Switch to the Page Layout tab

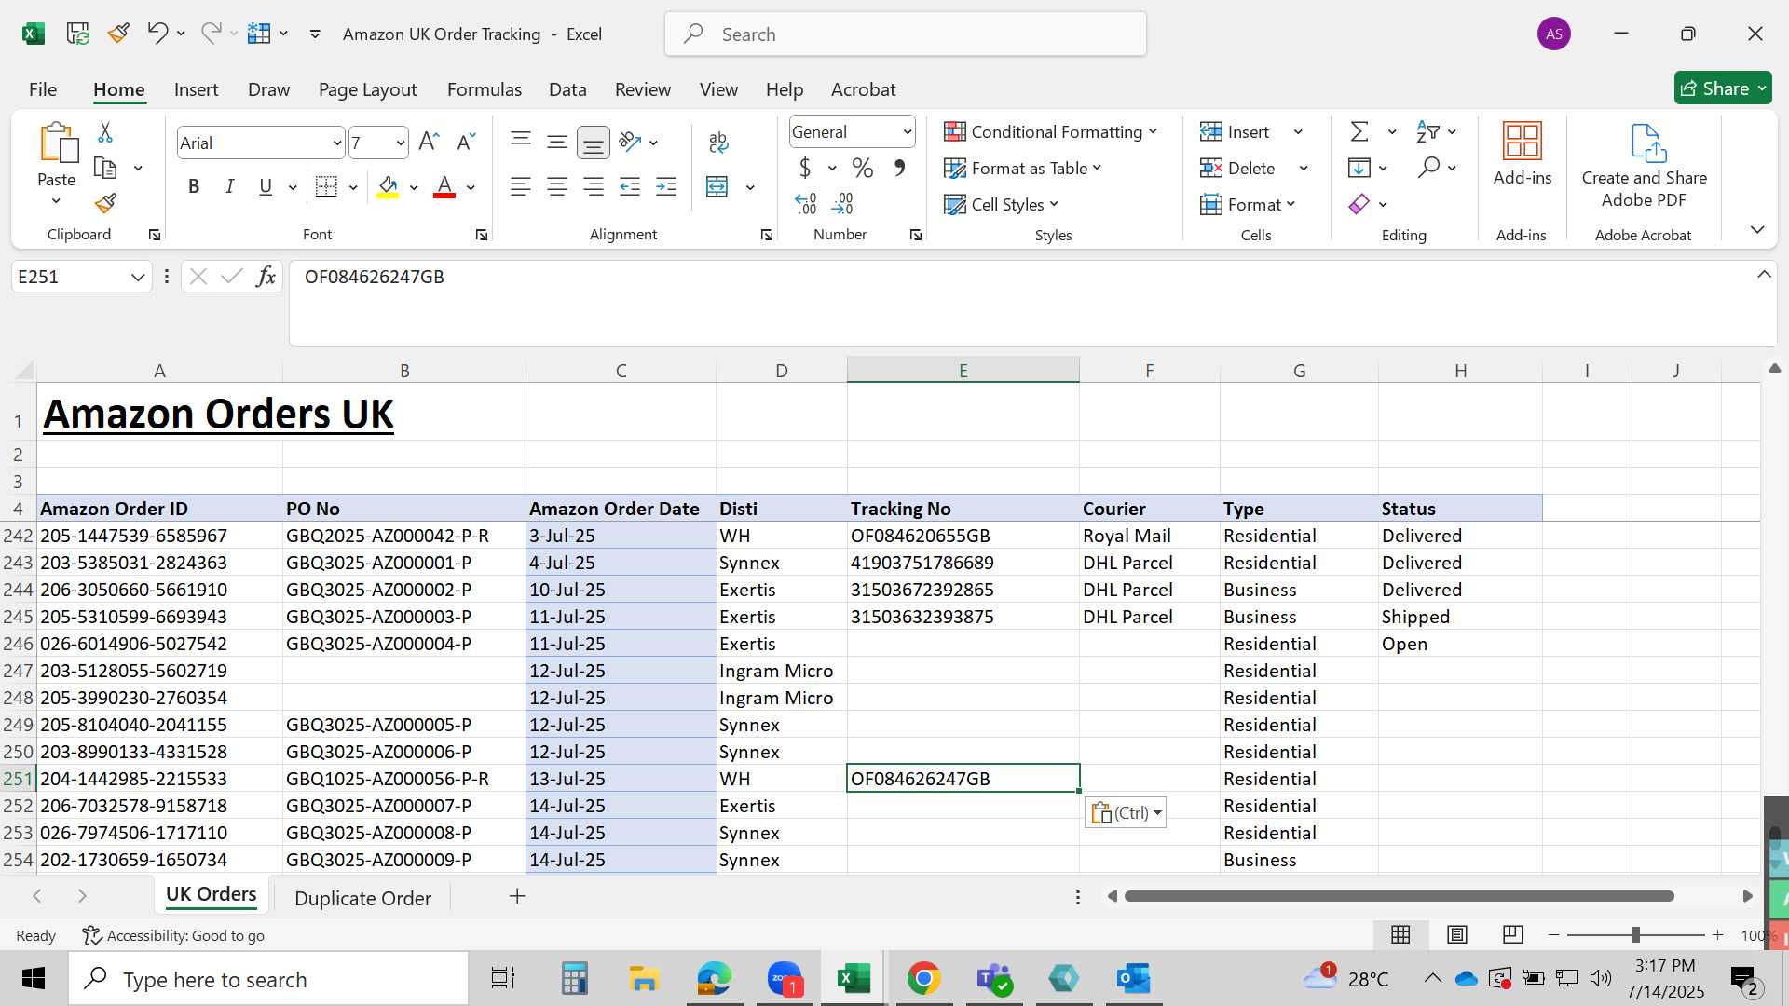(x=367, y=89)
